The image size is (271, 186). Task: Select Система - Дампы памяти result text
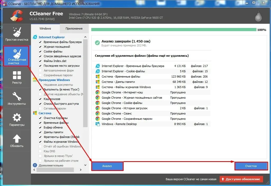coord(118,82)
